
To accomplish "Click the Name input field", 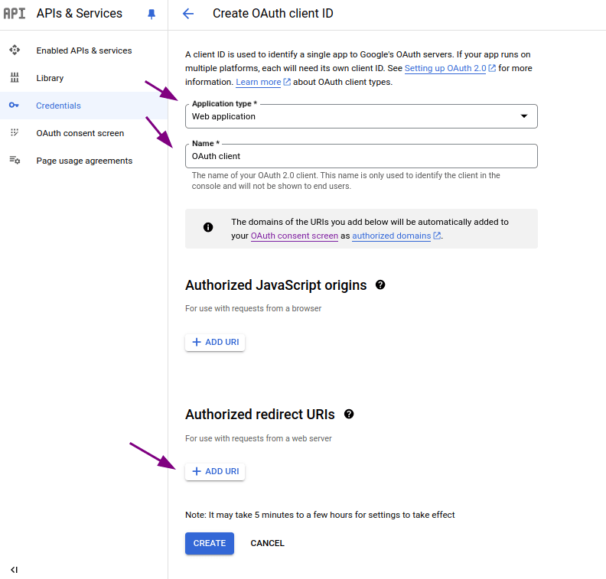I will click(x=361, y=156).
